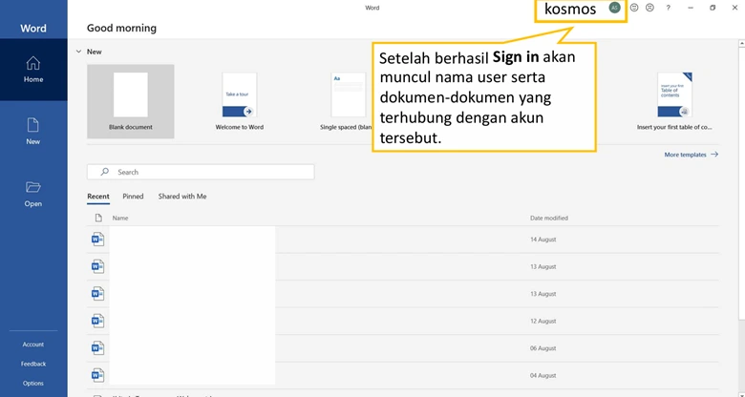The width and height of the screenshot is (745, 397).
Task: Restore down the Word window
Action: click(x=713, y=8)
